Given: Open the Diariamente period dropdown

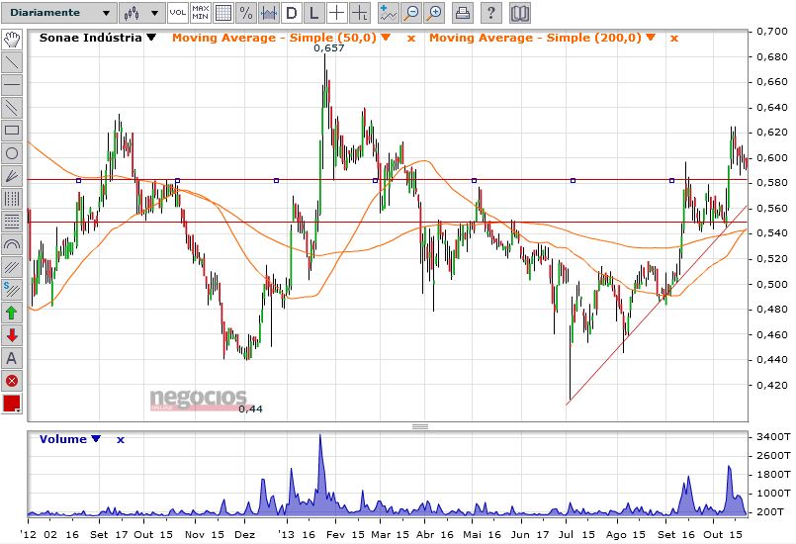Looking at the screenshot, I should pos(59,13).
